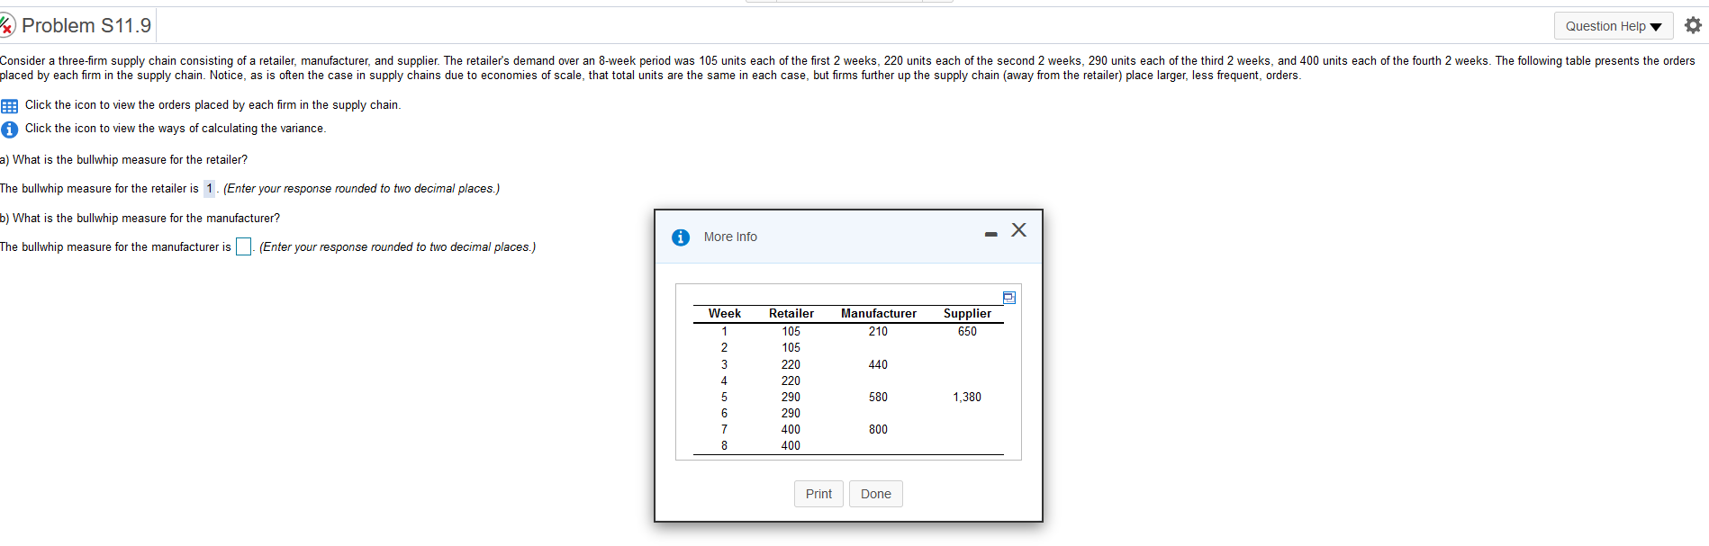
Task: Select retailer value for week 5
Action: [x=791, y=397]
